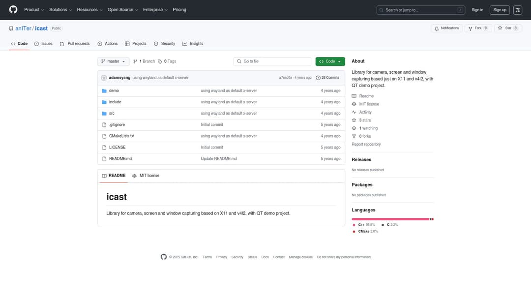The width and height of the screenshot is (531, 299).
Task: Click the GitHub logo in the header
Action: [13, 9]
